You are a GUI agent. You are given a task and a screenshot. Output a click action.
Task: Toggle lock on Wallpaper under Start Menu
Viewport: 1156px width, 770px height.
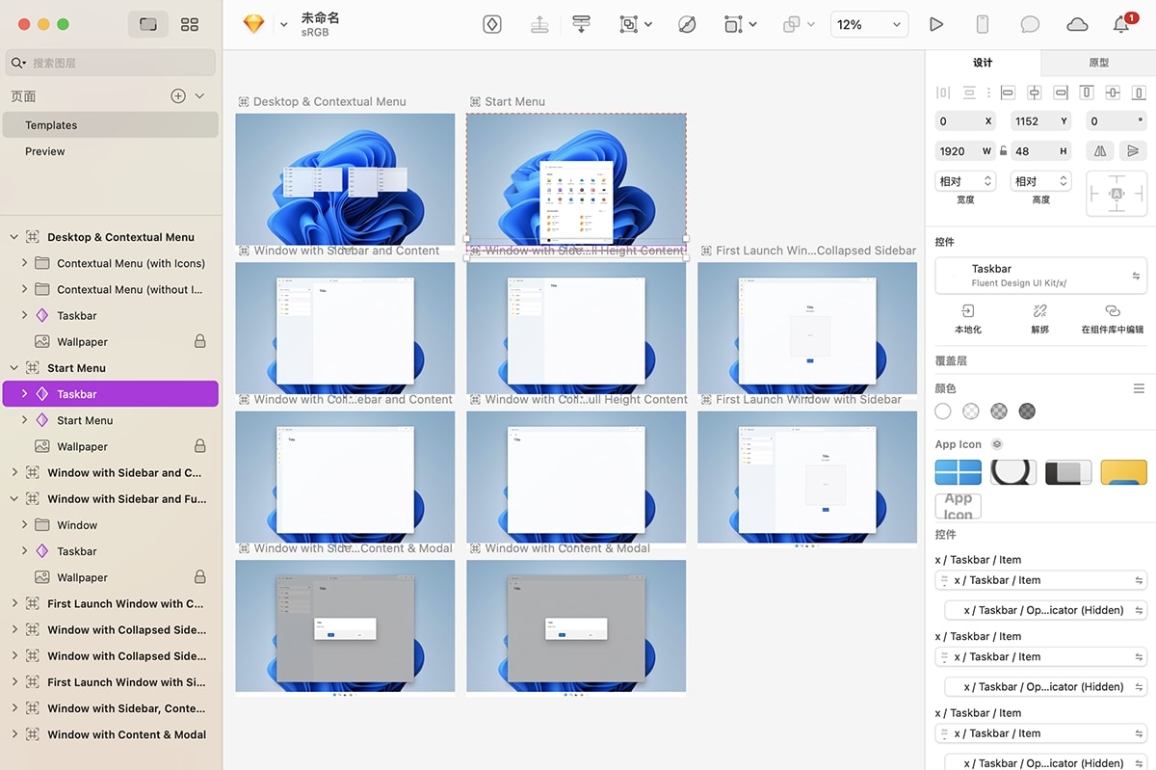199,446
